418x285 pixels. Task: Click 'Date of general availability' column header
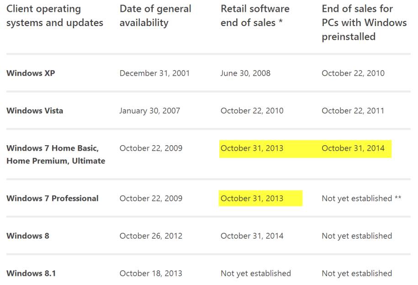pyautogui.click(x=155, y=16)
